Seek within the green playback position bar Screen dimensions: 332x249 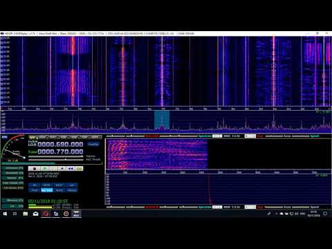[52, 163]
